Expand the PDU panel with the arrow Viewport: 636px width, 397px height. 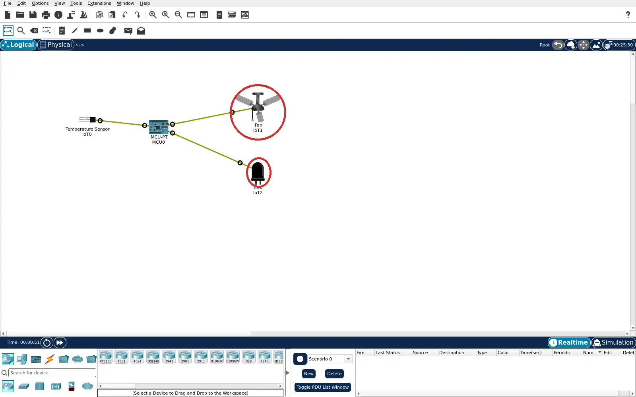(x=288, y=373)
